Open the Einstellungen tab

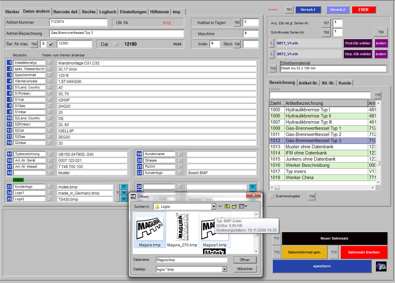coord(133,12)
